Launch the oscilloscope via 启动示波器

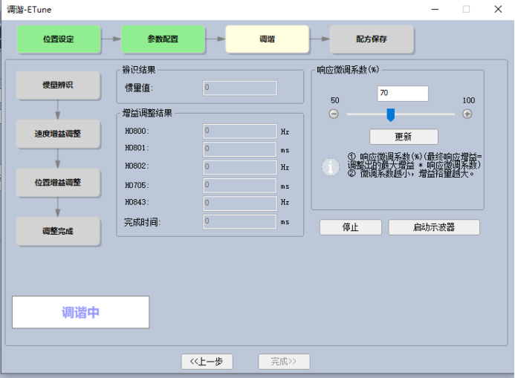click(434, 227)
